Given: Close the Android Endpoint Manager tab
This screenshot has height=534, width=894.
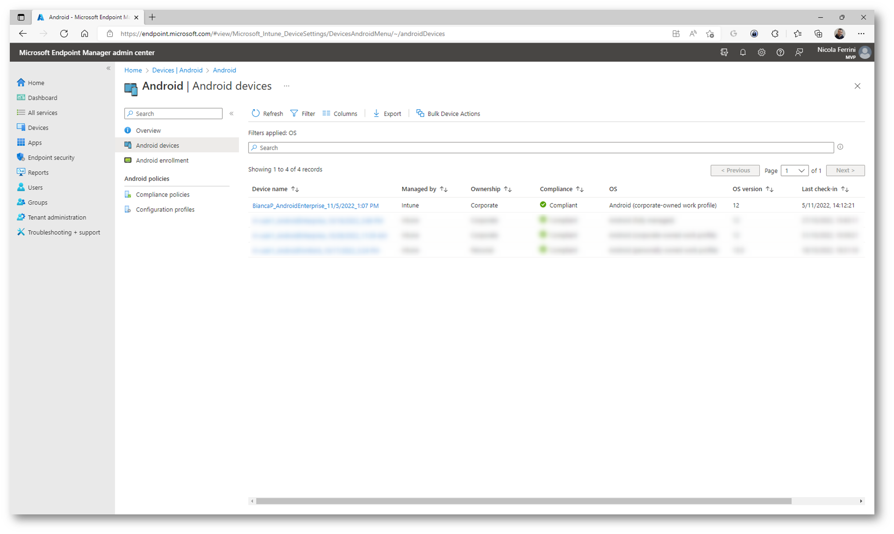Looking at the screenshot, I should [136, 17].
